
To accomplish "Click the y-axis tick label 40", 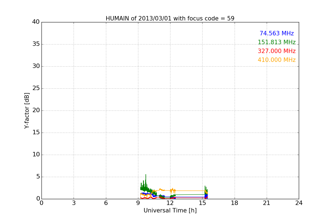I will coord(36,22).
